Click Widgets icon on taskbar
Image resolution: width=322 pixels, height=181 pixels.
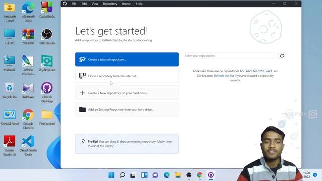144,175
